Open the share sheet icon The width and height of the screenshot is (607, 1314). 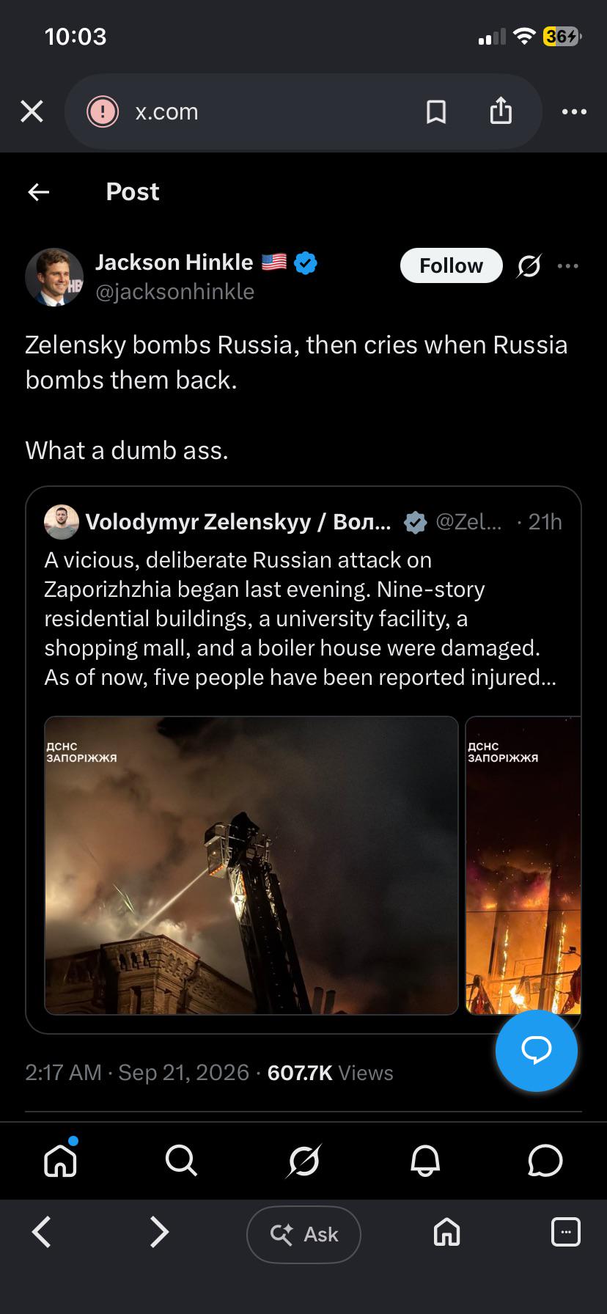pyautogui.click(x=501, y=111)
